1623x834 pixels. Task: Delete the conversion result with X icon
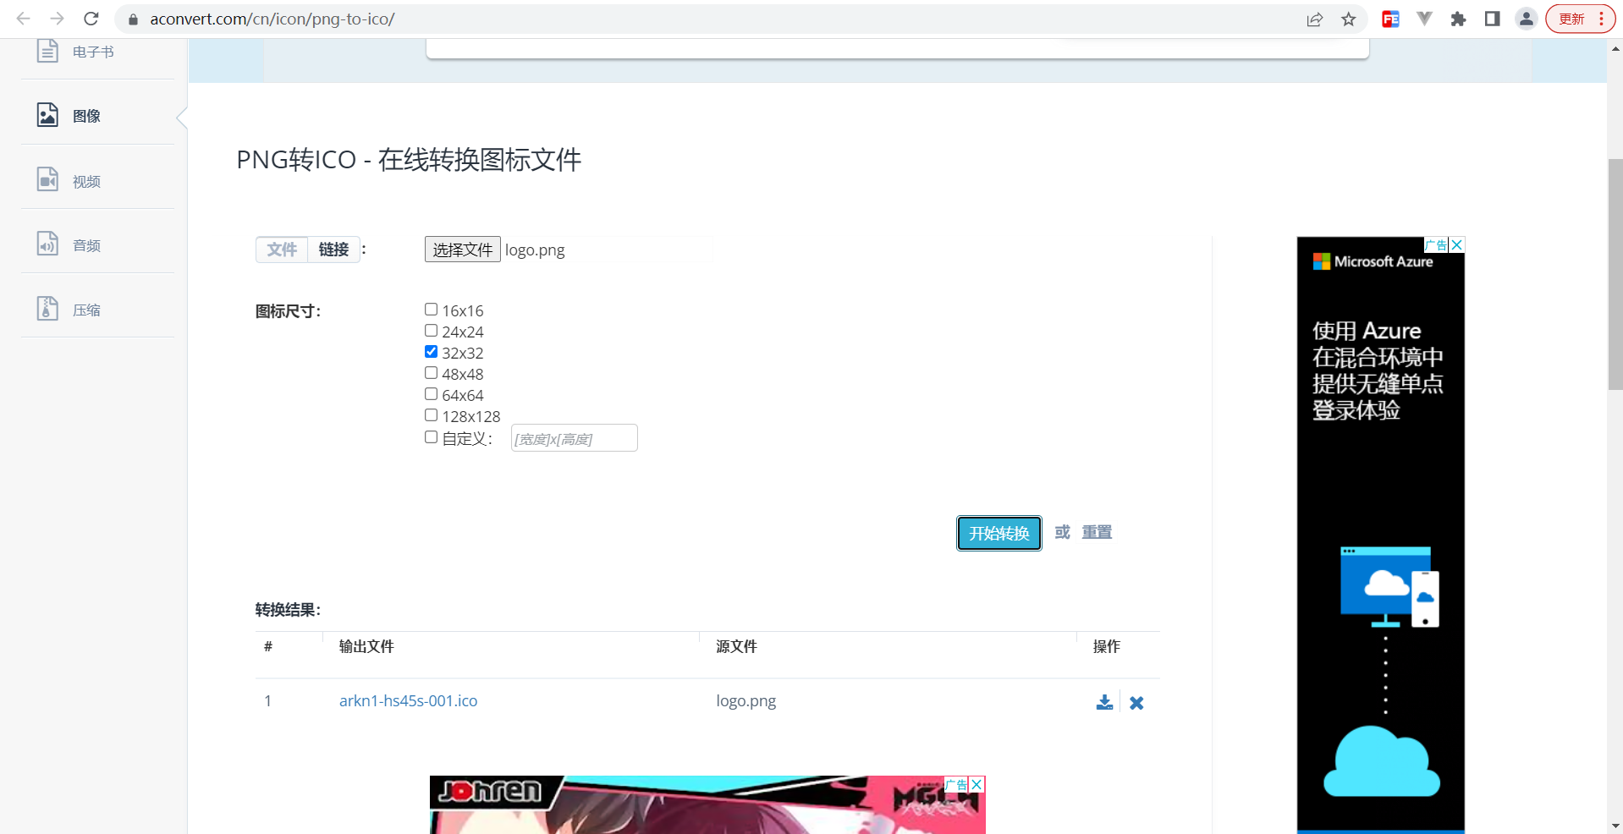click(1136, 703)
